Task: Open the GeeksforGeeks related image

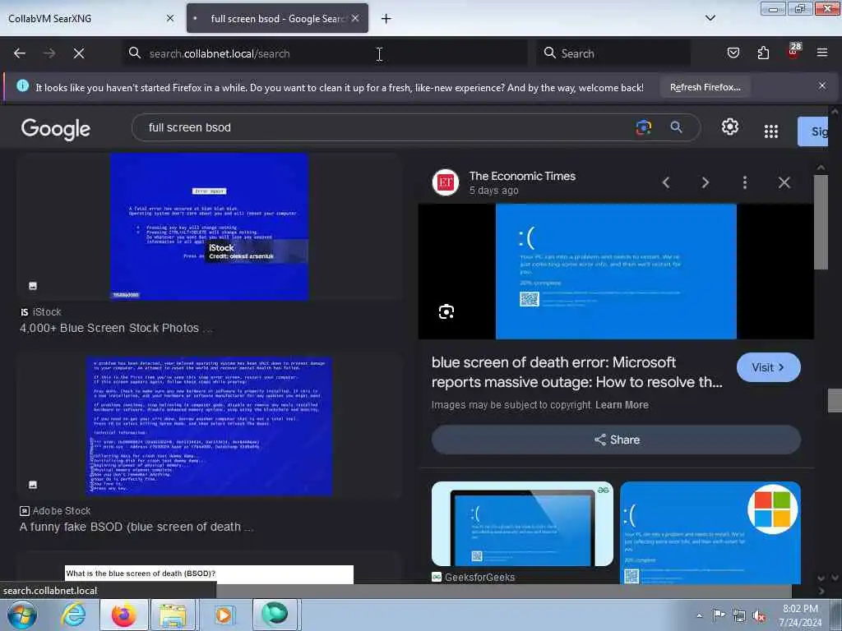Action: pos(522,523)
